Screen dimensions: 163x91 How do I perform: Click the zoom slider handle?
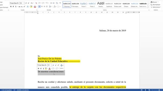[159, 90]
